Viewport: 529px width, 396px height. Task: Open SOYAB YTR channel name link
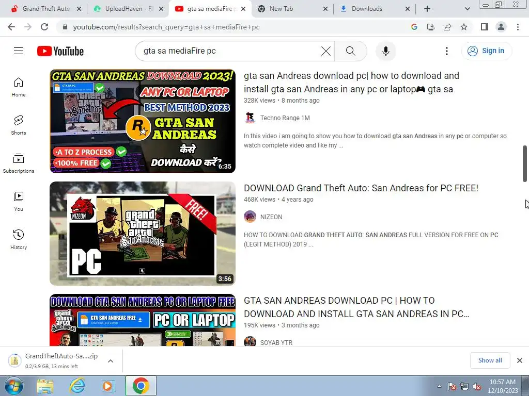[x=276, y=342]
